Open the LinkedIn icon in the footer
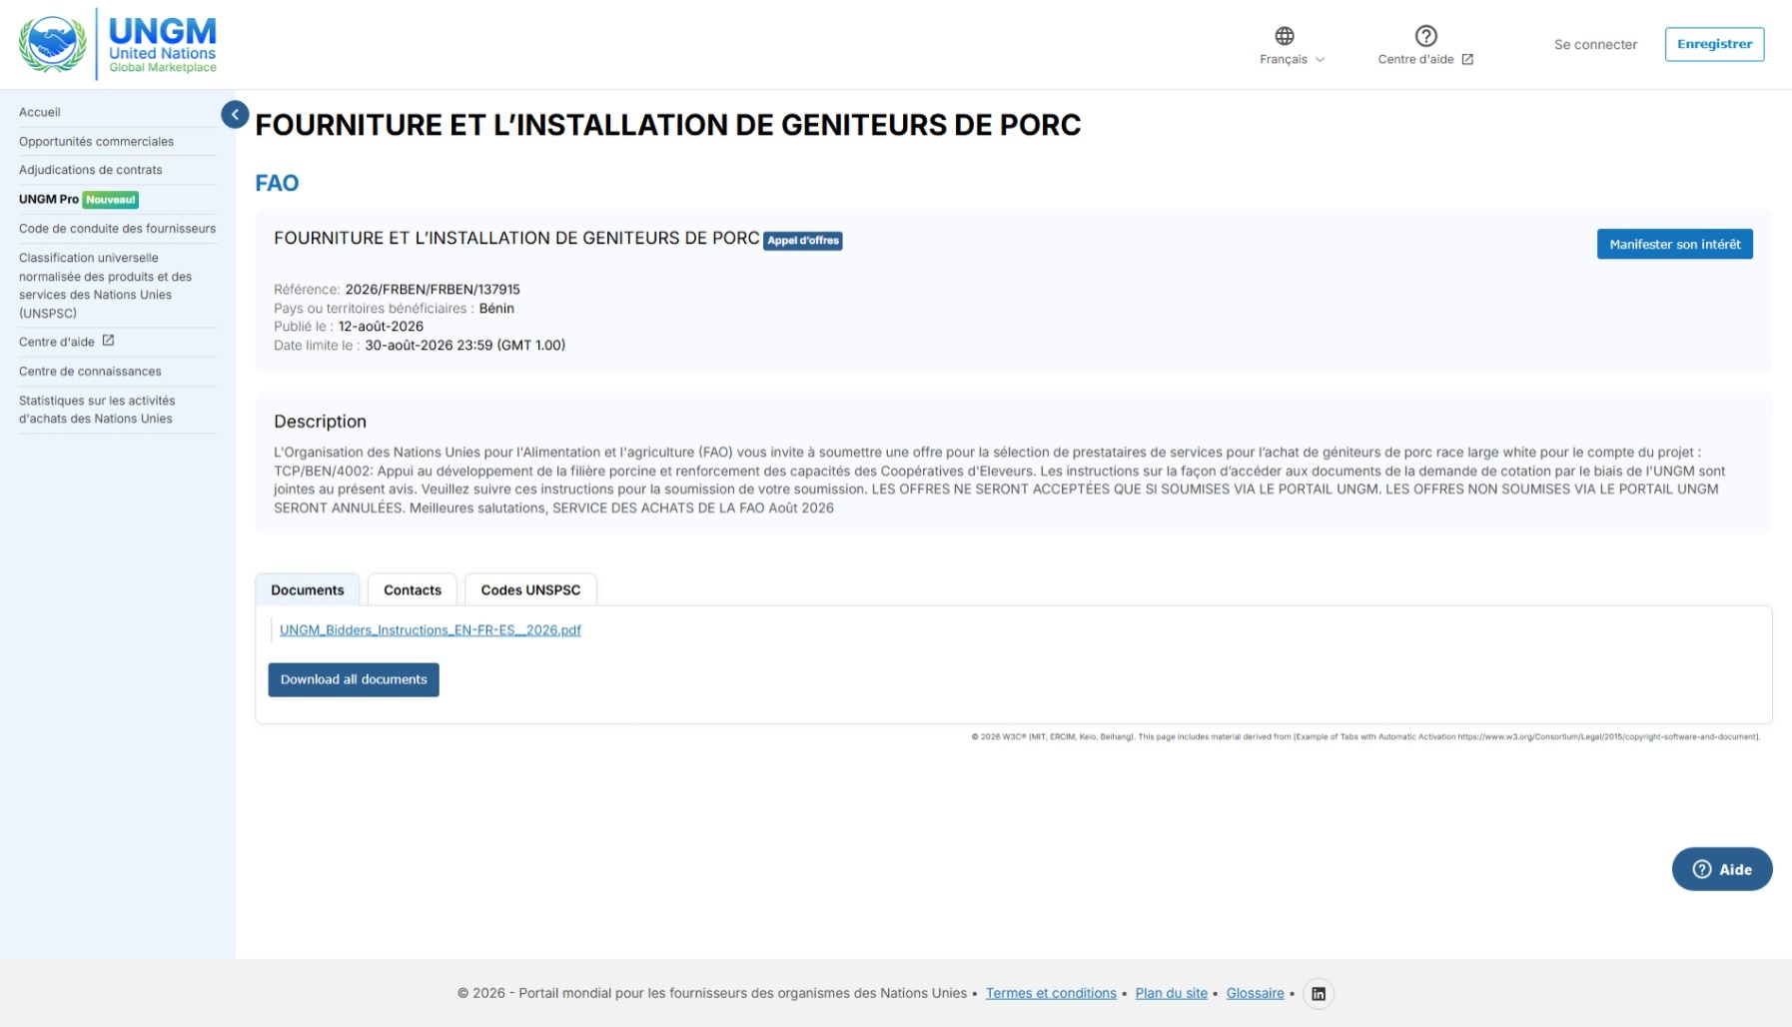 pyautogui.click(x=1319, y=994)
